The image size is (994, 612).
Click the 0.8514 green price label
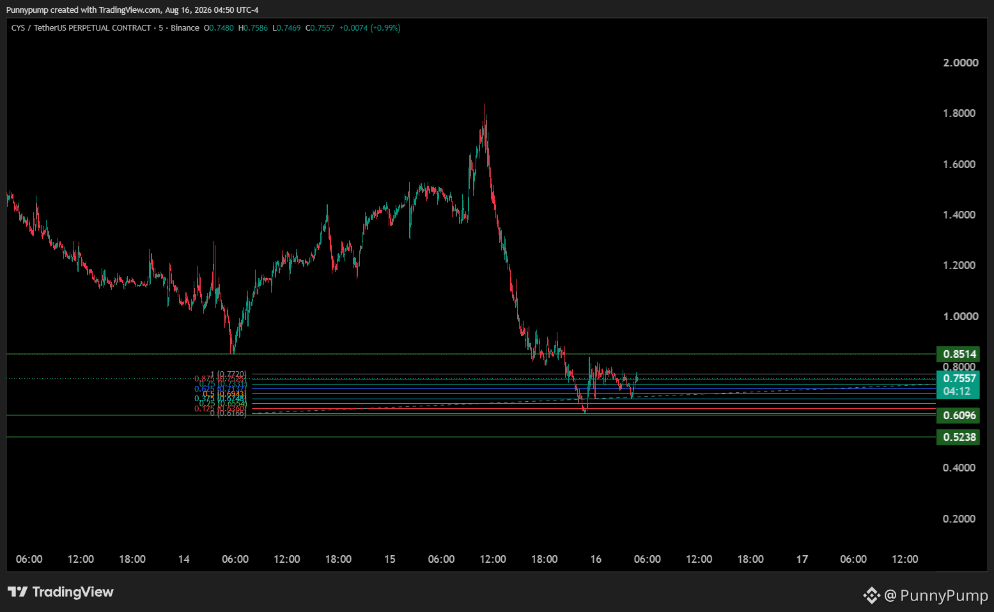(x=958, y=354)
